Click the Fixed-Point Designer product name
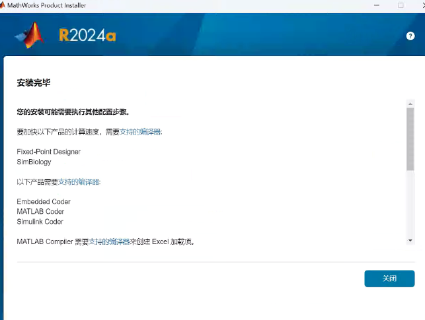This screenshot has width=425, height=320. pos(48,152)
